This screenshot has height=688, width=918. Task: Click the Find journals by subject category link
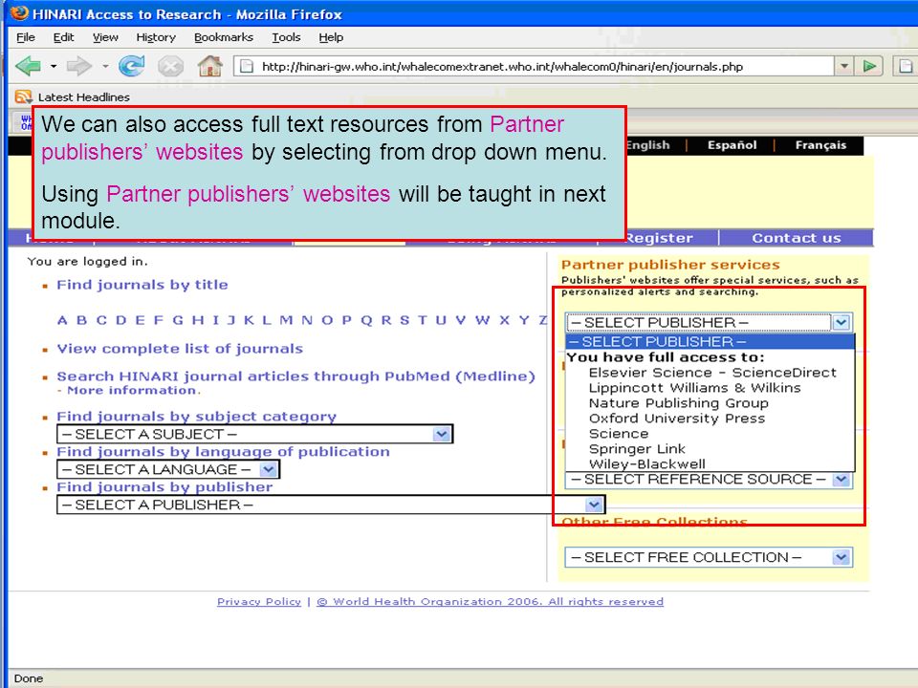click(x=196, y=417)
